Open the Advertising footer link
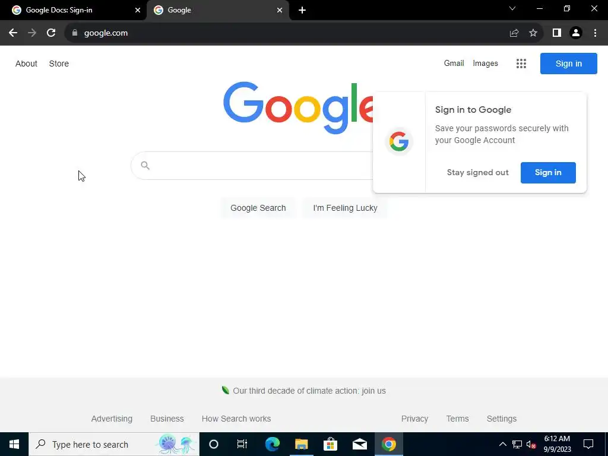Screen dimensions: 608x456 (x=112, y=419)
